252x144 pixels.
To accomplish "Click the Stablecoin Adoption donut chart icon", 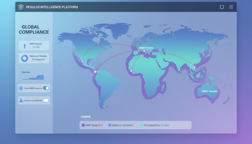I will pyautogui.click(x=24, y=58).
